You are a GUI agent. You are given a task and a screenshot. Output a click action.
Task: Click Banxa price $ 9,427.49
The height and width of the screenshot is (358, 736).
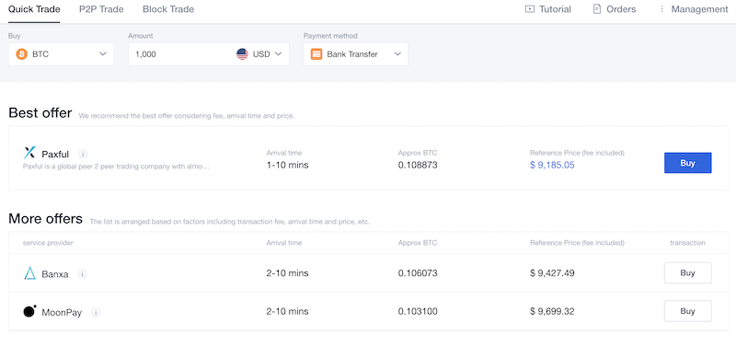[552, 273]
